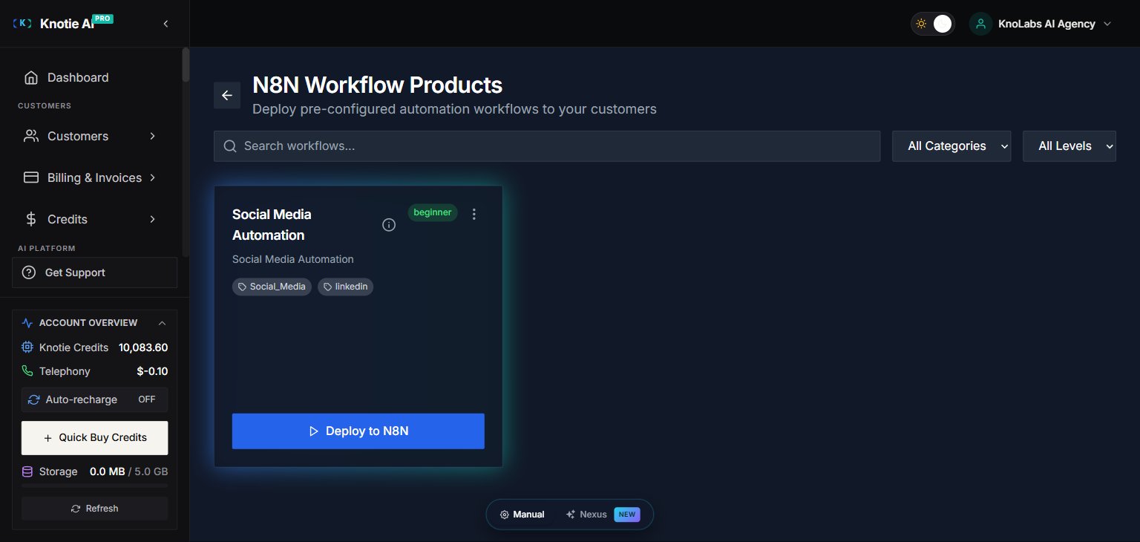Open the KnoLabs AI Agency account dropdown

tap(1041, 24)
